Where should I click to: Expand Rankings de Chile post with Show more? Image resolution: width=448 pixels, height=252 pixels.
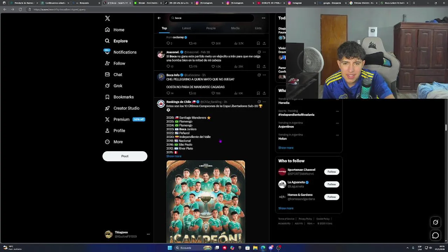click(x=174, y=156)
